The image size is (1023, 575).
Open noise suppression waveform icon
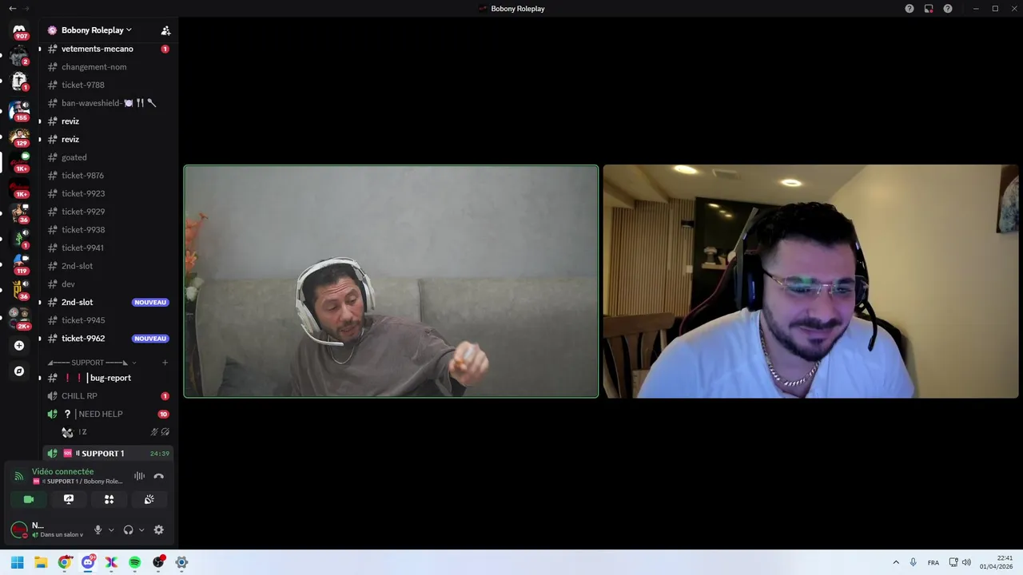click(x=139, y=476)
